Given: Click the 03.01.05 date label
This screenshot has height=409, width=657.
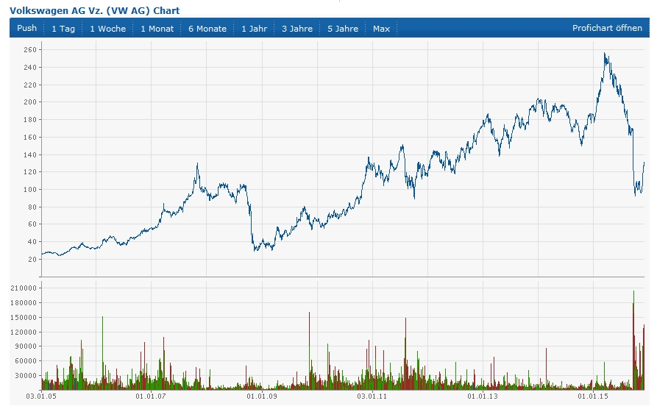Looking at the screenshot, I should 41,396.
